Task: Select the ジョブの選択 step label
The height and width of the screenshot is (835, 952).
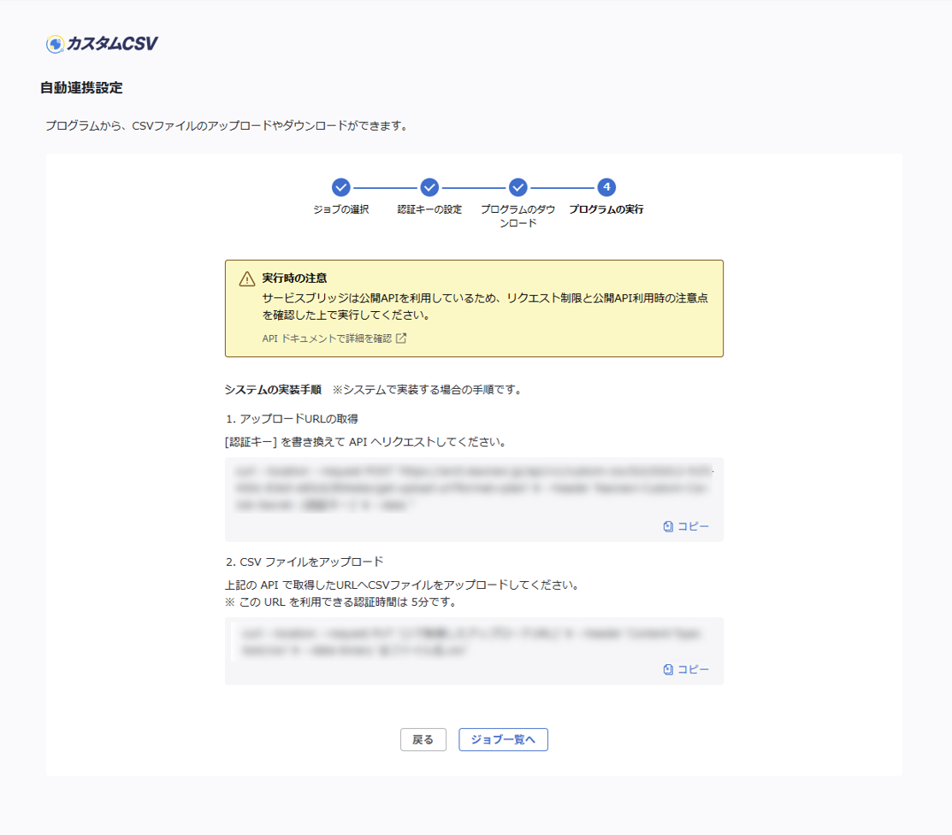Action: click(x=342, y=208)
